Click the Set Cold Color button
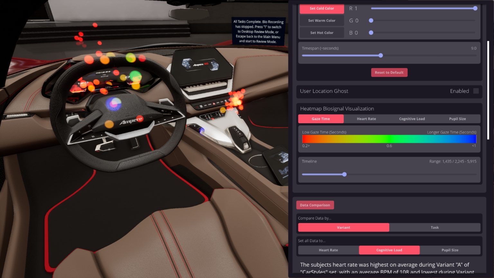The image size is (494, 278). point(321,9)
